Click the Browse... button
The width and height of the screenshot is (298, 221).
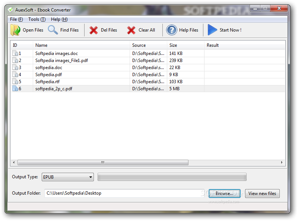click(225, 194)
